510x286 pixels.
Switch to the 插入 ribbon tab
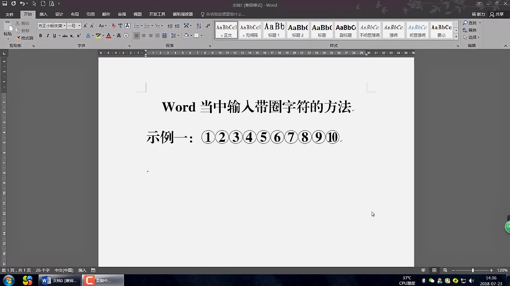click(x=44, y=14)
